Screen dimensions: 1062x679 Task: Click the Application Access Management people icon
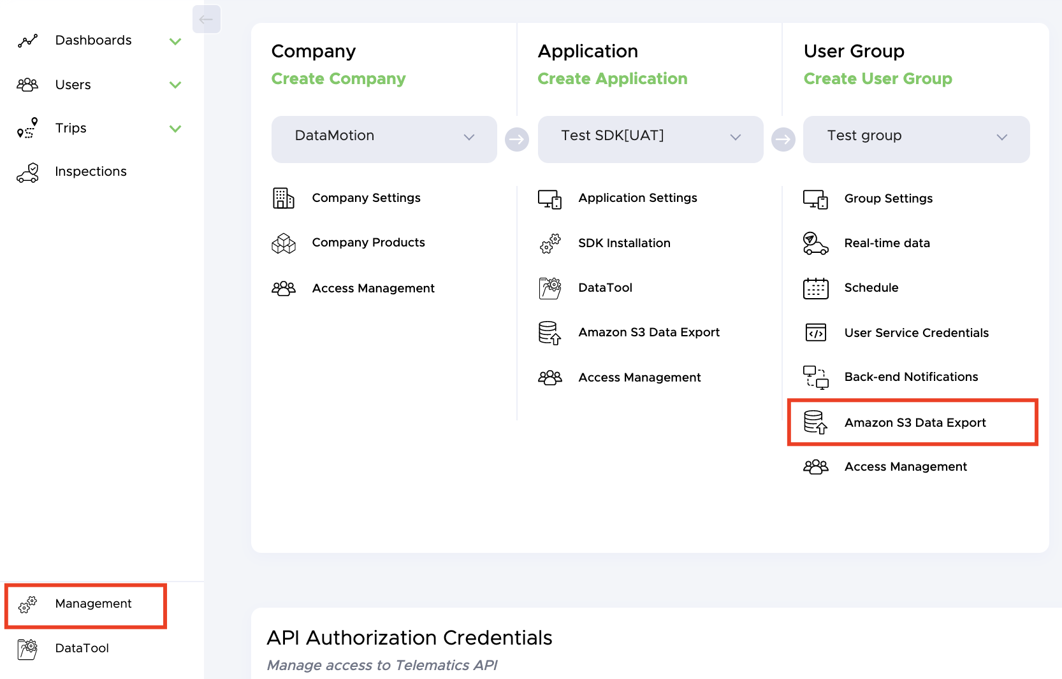(x=549, y=378)
